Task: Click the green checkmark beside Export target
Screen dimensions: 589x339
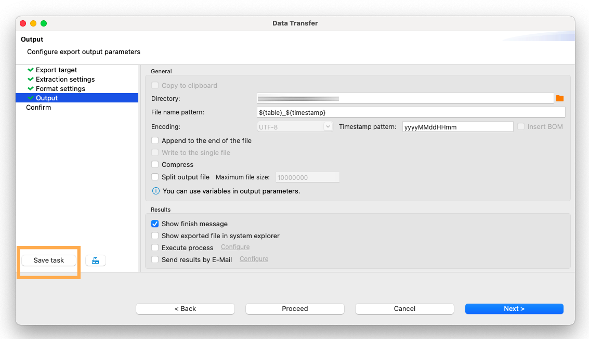Action: tap(30, 70)
